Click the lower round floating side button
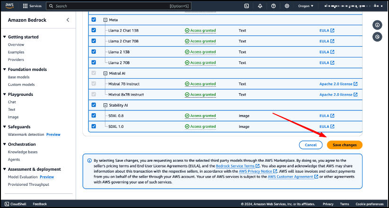389x208 pixels. tap(377, 37)
